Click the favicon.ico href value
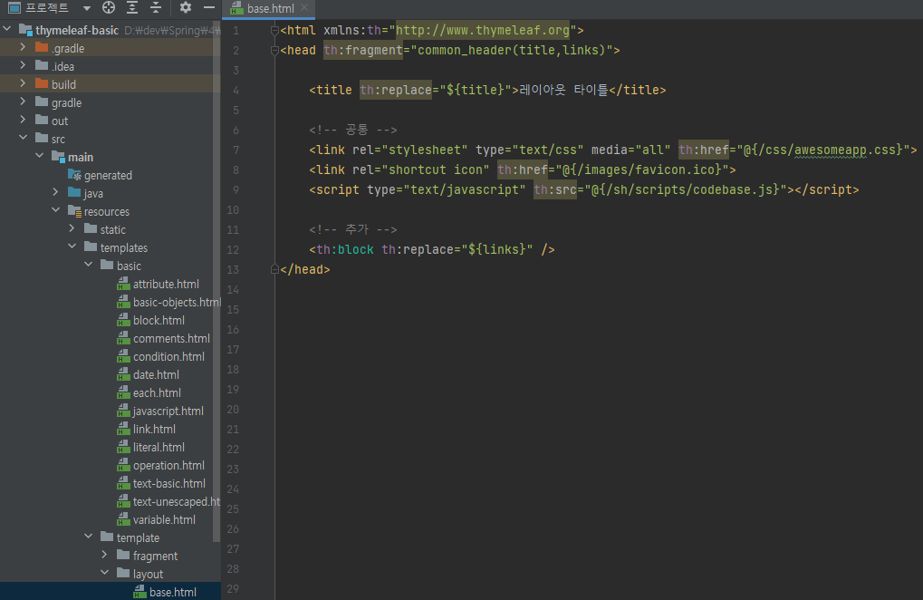 641,169
